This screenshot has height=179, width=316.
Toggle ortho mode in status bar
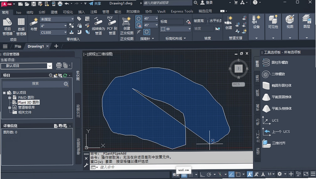point(202,174)
